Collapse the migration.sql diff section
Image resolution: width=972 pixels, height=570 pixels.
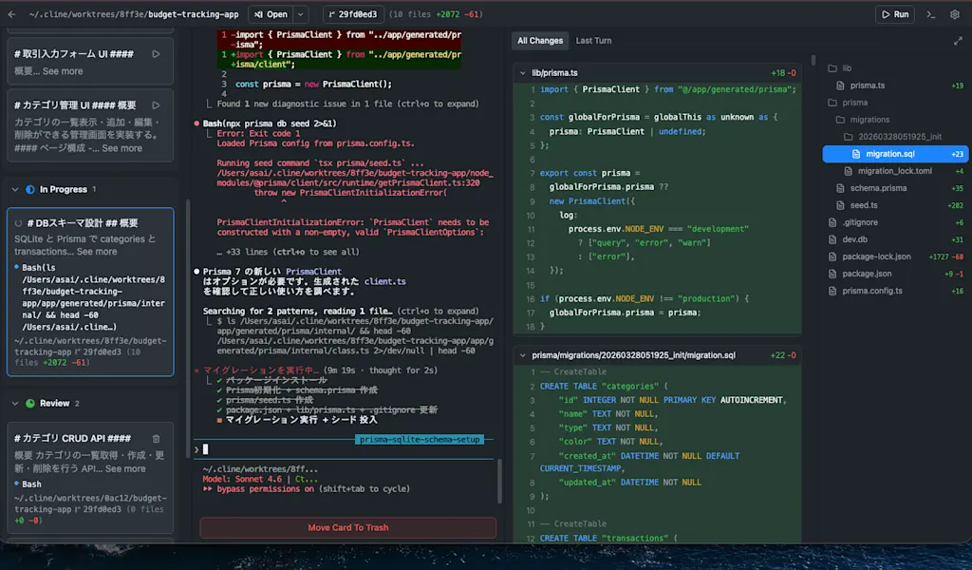click(523, 355)
